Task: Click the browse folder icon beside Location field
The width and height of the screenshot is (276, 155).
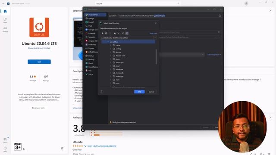Action: tap(220, 15)
